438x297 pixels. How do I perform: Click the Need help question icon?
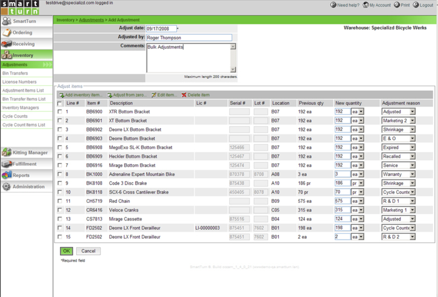333,5
